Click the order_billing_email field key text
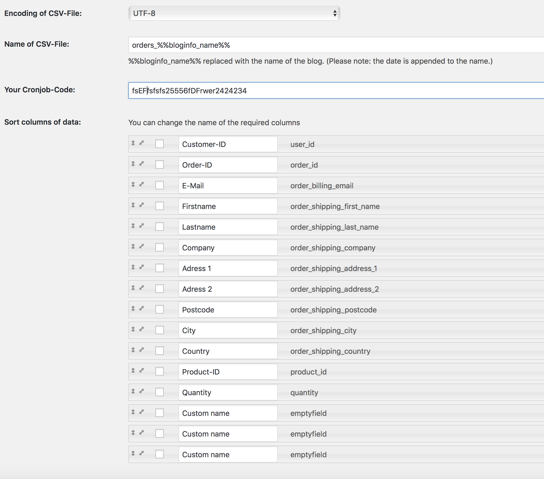 pos(322,186)
